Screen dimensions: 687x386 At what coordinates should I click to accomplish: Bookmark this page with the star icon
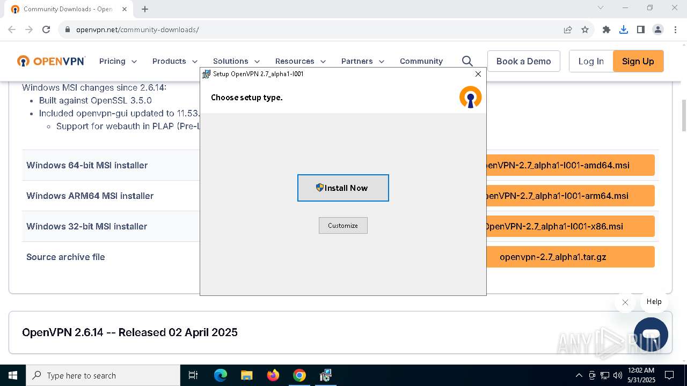[x=585, y=29]
